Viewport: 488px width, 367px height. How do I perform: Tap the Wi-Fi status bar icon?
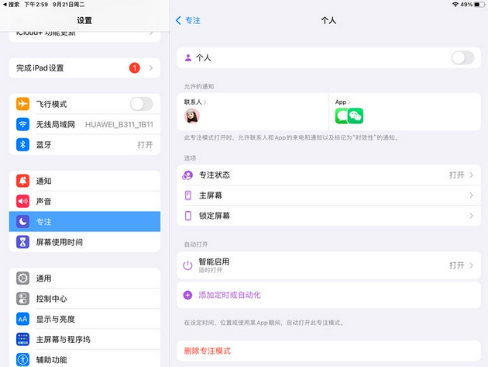(455, 5)
